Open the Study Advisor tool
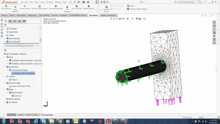220x124 pixels. pos(6,7)
